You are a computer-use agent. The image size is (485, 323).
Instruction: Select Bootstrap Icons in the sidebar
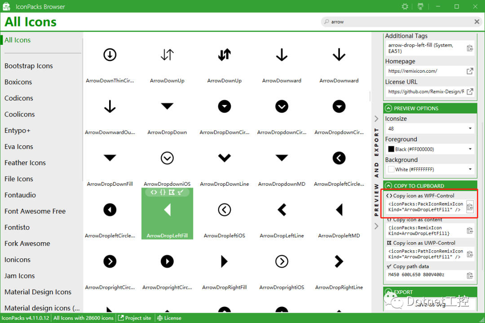29,65
